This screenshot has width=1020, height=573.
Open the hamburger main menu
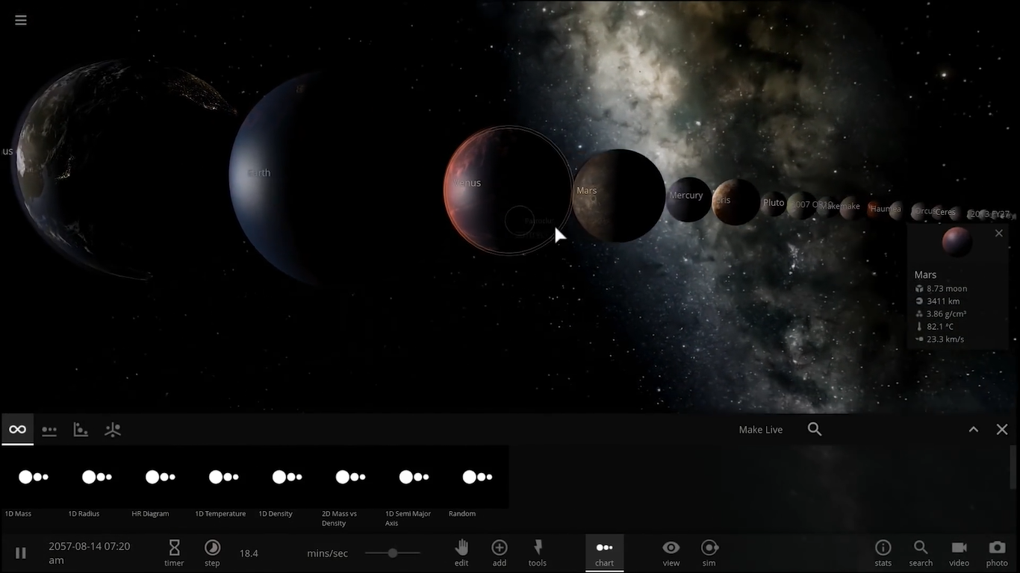point(21,20)
